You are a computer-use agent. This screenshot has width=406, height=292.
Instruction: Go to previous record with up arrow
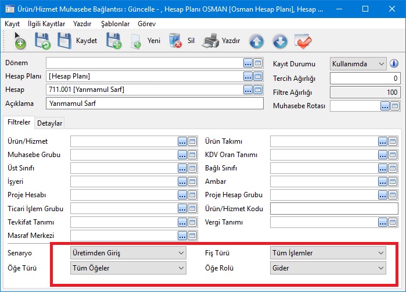[x=257, y=41]
